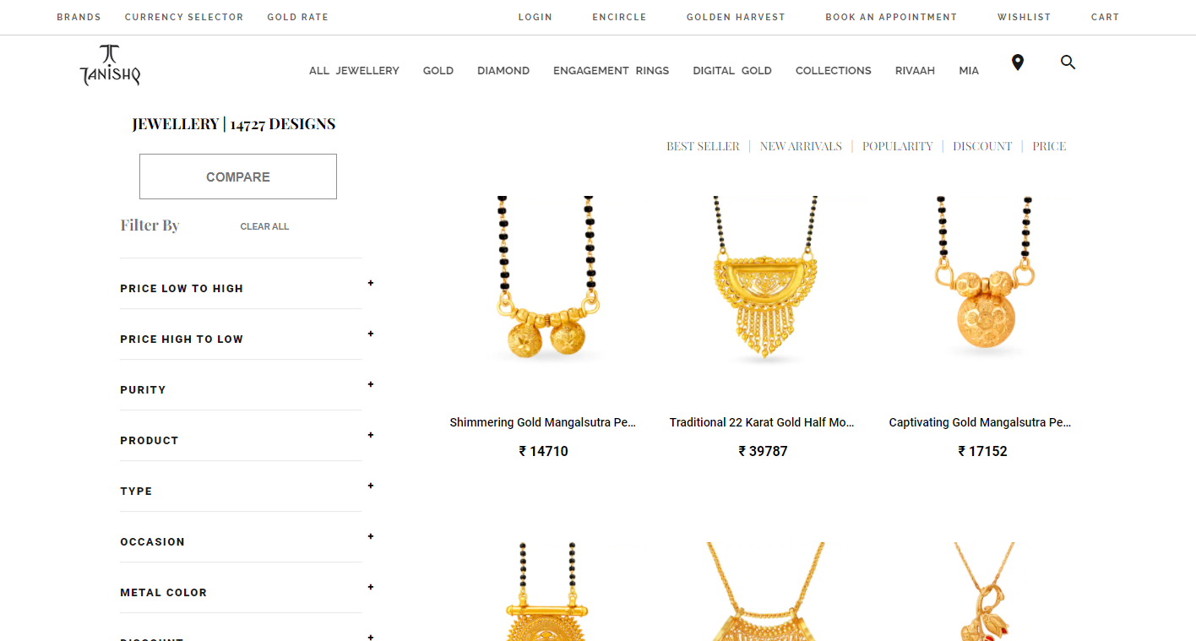
Task: Expand the Purity filter
Action: pyautogui.click(x=247, y=389)
